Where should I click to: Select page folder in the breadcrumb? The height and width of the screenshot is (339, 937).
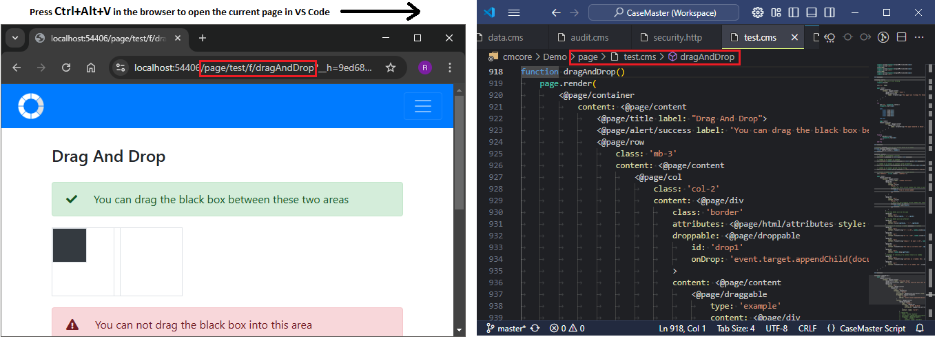coord(588,56)
